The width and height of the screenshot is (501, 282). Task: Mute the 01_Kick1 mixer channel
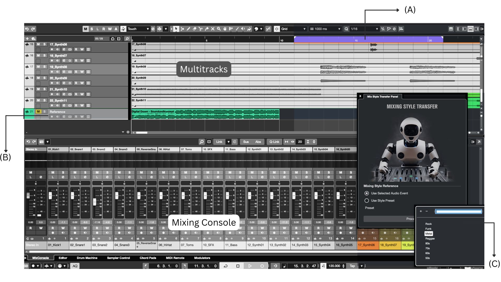tap(53, 173)
